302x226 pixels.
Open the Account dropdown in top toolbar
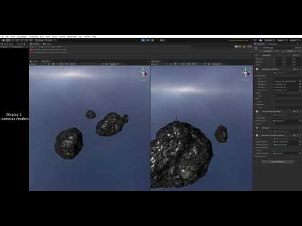pyautogui.click(x=269, y=40)
